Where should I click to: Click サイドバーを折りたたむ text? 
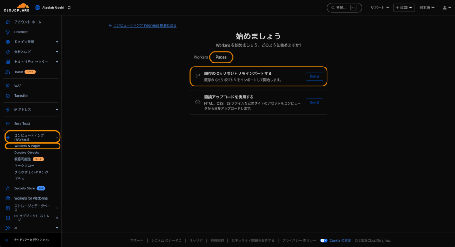[31, 240]
